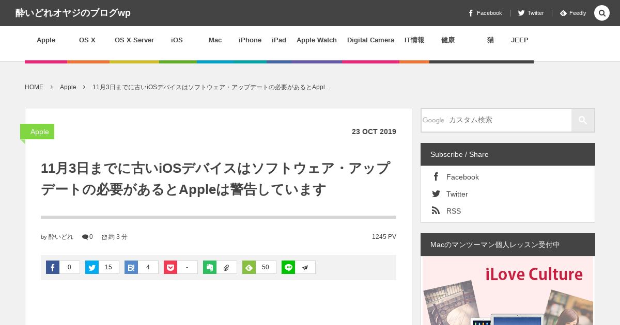The height and width of the screenshot is (325, 620).
Task: Click Hatena bookmark count 4
Action: (x=148, y=267)
